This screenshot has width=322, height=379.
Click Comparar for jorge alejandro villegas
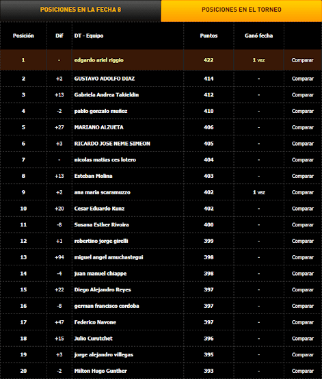pos(302,354)
